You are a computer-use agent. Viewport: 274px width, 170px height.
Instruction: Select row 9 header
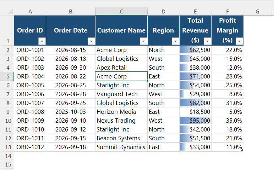pyautogui.click(x=7, y=112)
